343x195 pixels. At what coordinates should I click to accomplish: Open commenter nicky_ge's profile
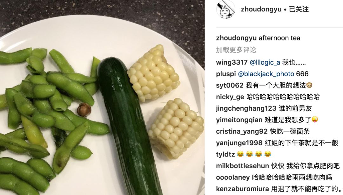click(x=230, y=97)
